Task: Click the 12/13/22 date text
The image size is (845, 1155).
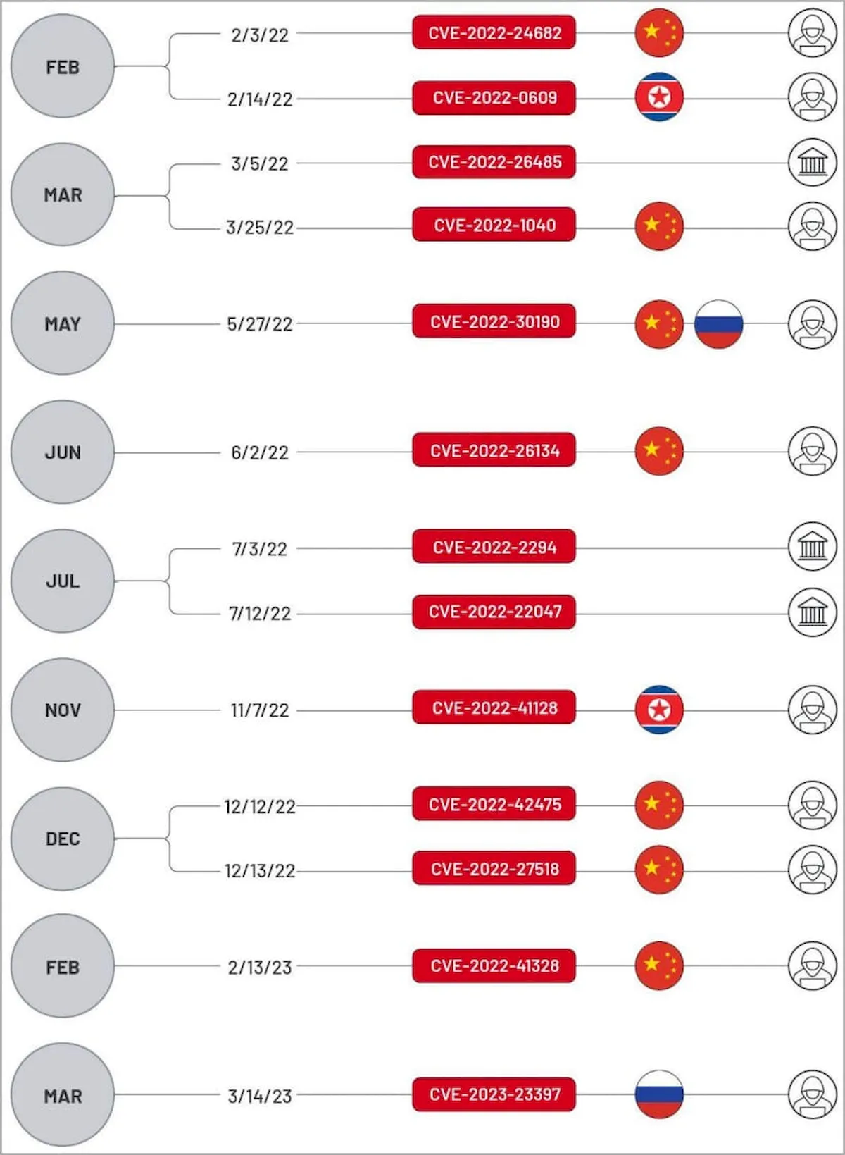Action: pyautogui.click(x=260, y=871)
